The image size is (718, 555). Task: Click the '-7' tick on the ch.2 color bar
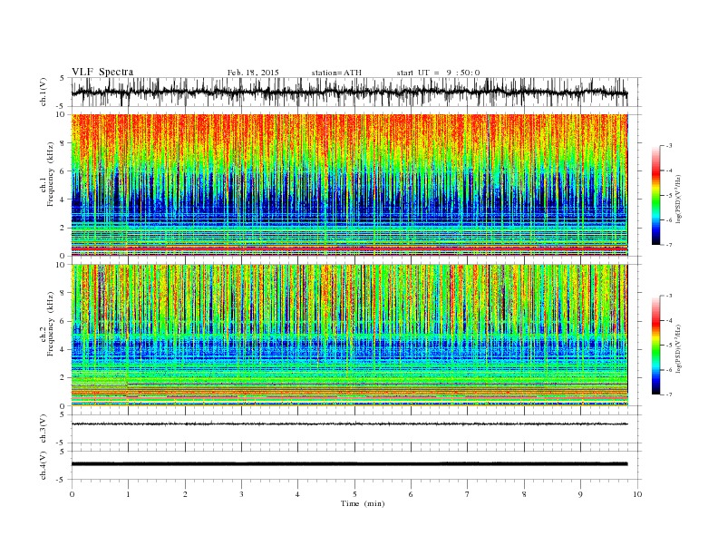click(668, 394)
